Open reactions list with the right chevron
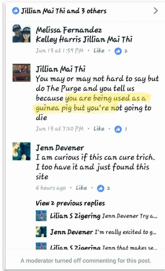The height and width of the screenshot is (271, 165). (156, 11)
